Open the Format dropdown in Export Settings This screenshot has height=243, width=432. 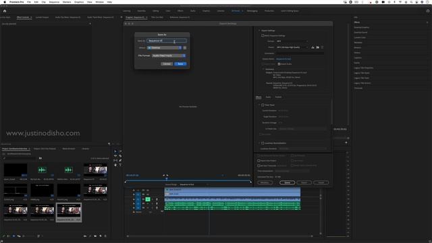tap(292, 41)
